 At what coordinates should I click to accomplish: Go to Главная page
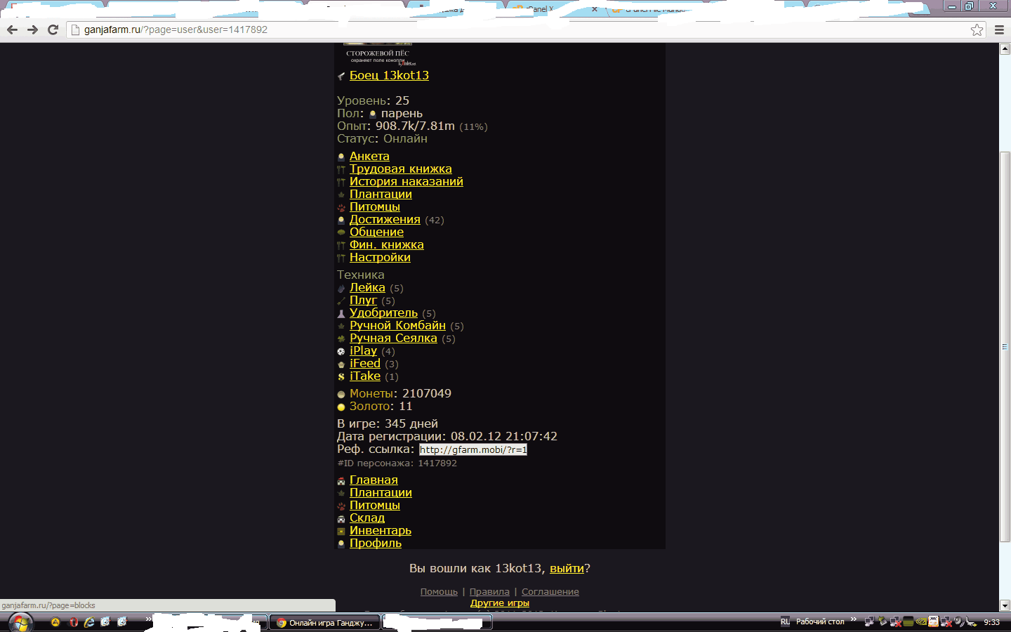click(374, 480)
